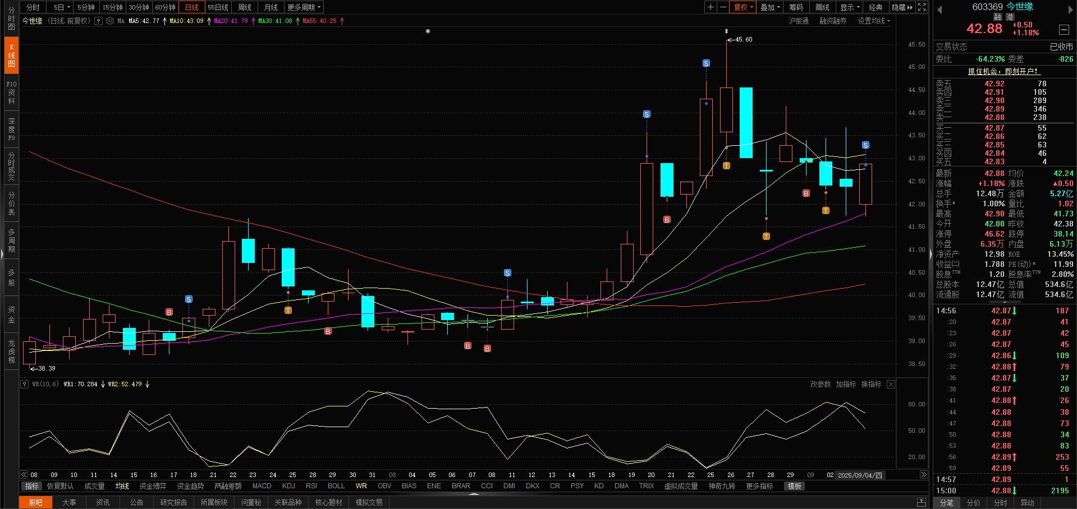Screen dimensions: 1077x509
Task: Click sidebar 分时图 icon
Action: 11,18
